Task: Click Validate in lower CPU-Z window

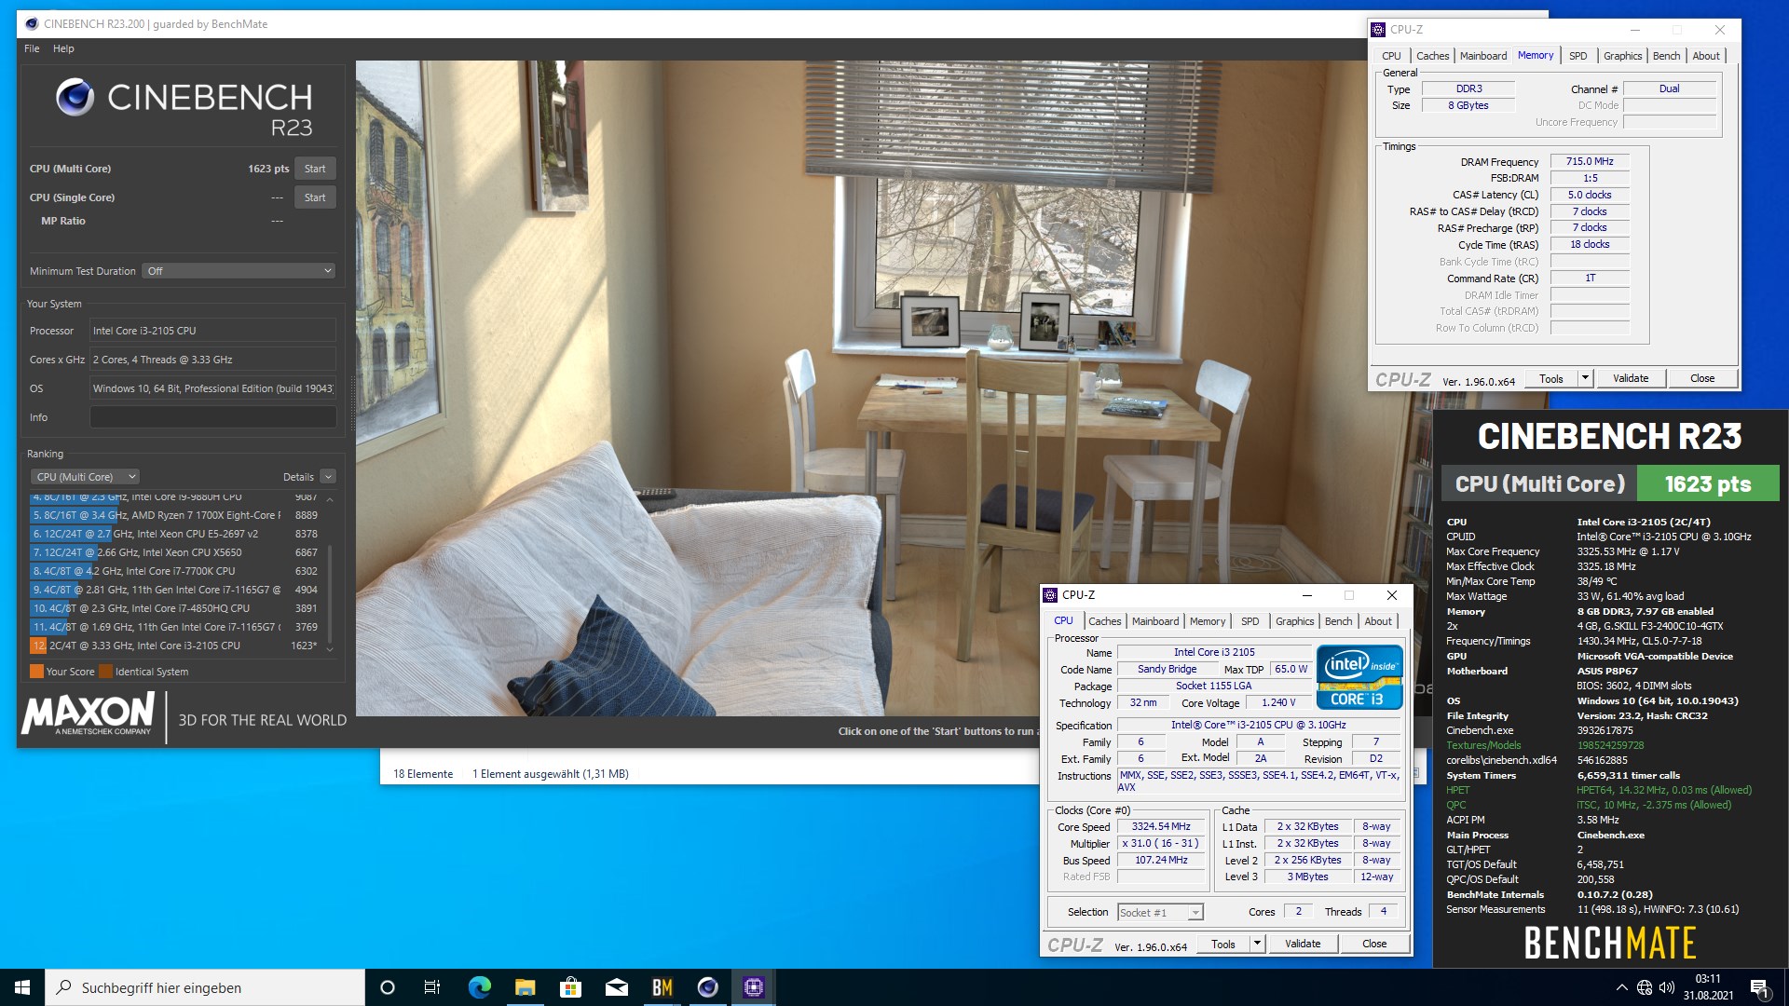Action: click(x=1303, y=944)
